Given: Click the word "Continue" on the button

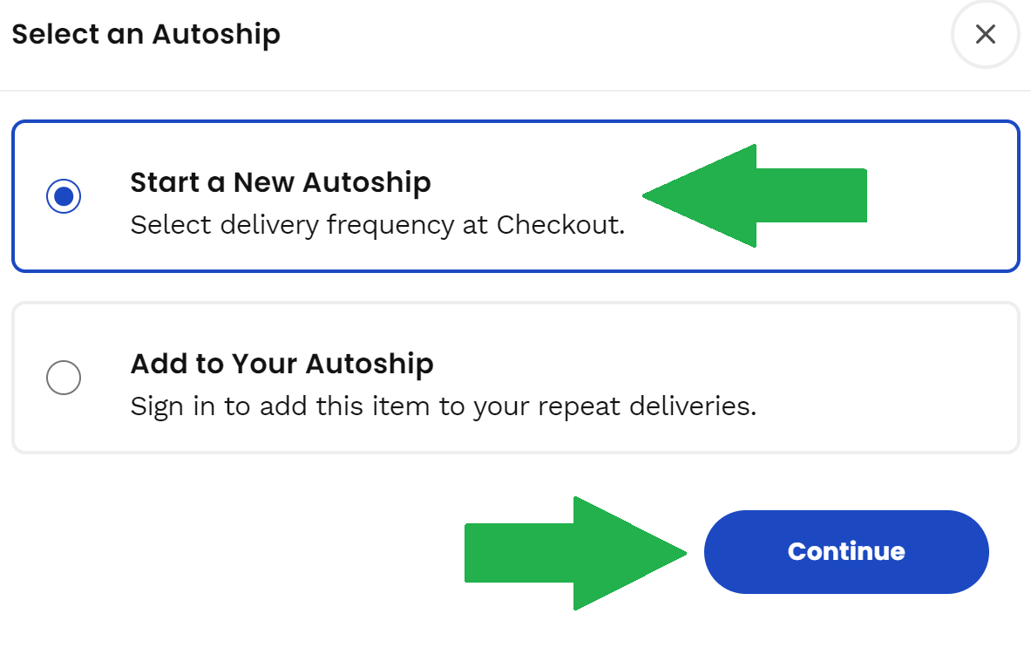Looking at the screenshot, I should click(x=845, y=551).
